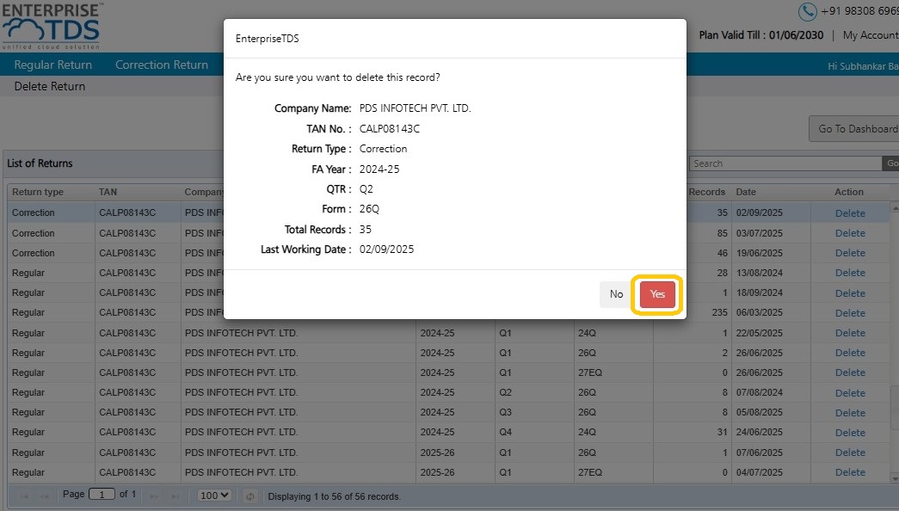Sort by the Return type column header
Image resolution: width=899 pixels, height=511 pixels.
38,192
